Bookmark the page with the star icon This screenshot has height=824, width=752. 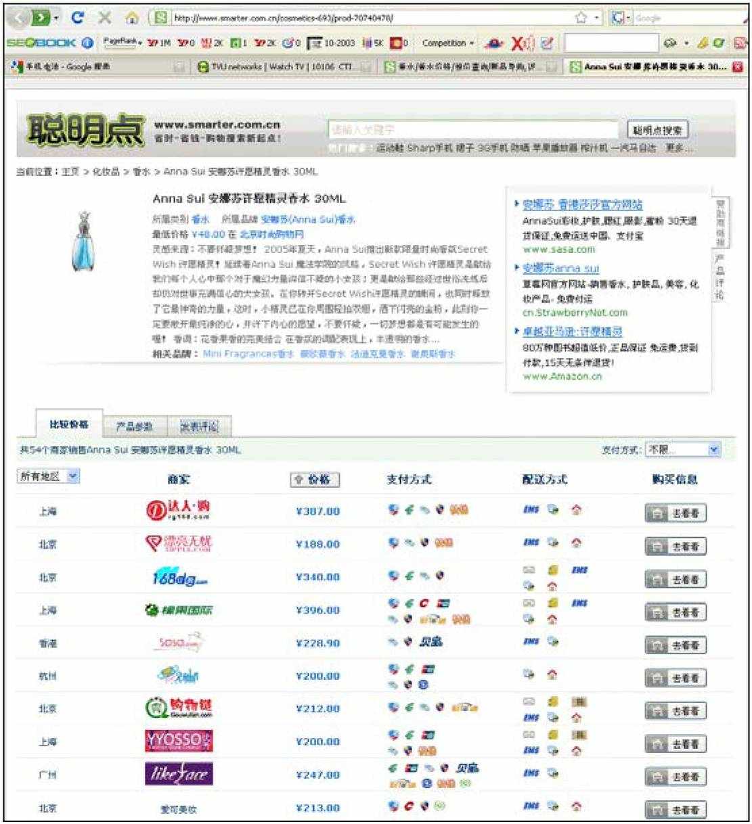[580, 18]
